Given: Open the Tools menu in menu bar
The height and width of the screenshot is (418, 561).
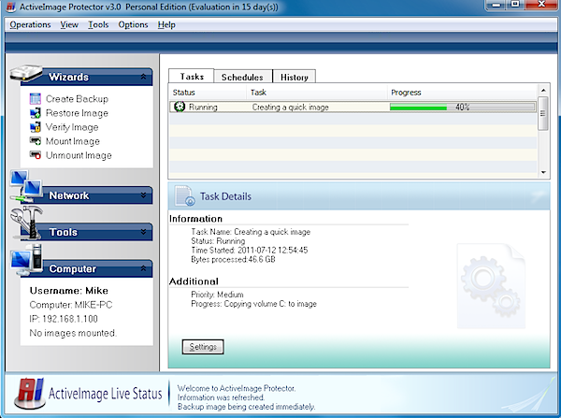Looking at the screenshot, I should click(98, 24).
